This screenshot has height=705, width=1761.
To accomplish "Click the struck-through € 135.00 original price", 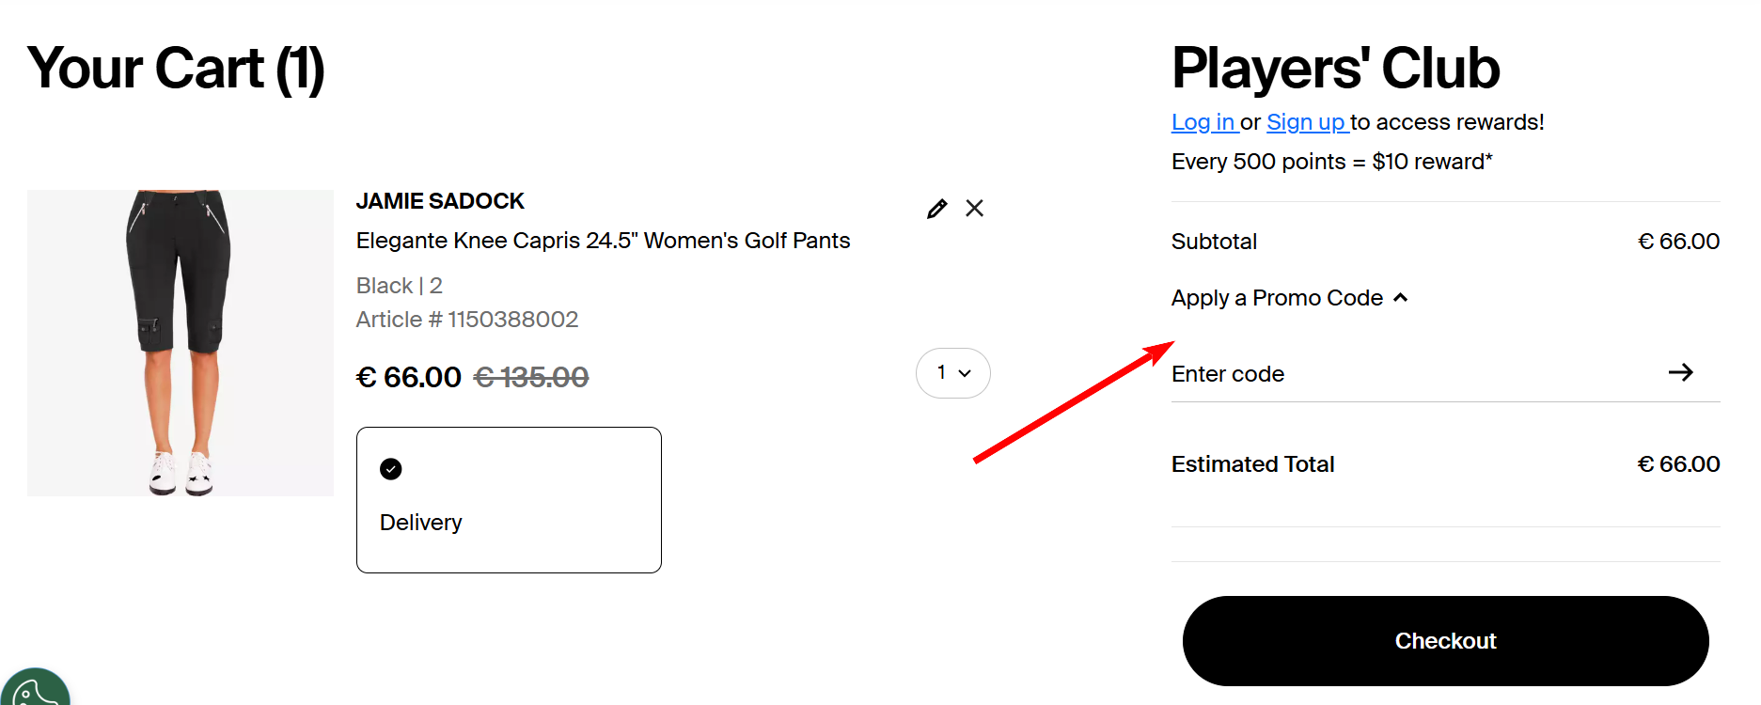I will pyautogui.click(x=531, y=377).
